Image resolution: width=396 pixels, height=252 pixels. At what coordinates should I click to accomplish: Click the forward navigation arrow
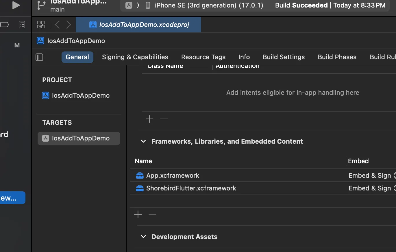click(x=69, y=24)
